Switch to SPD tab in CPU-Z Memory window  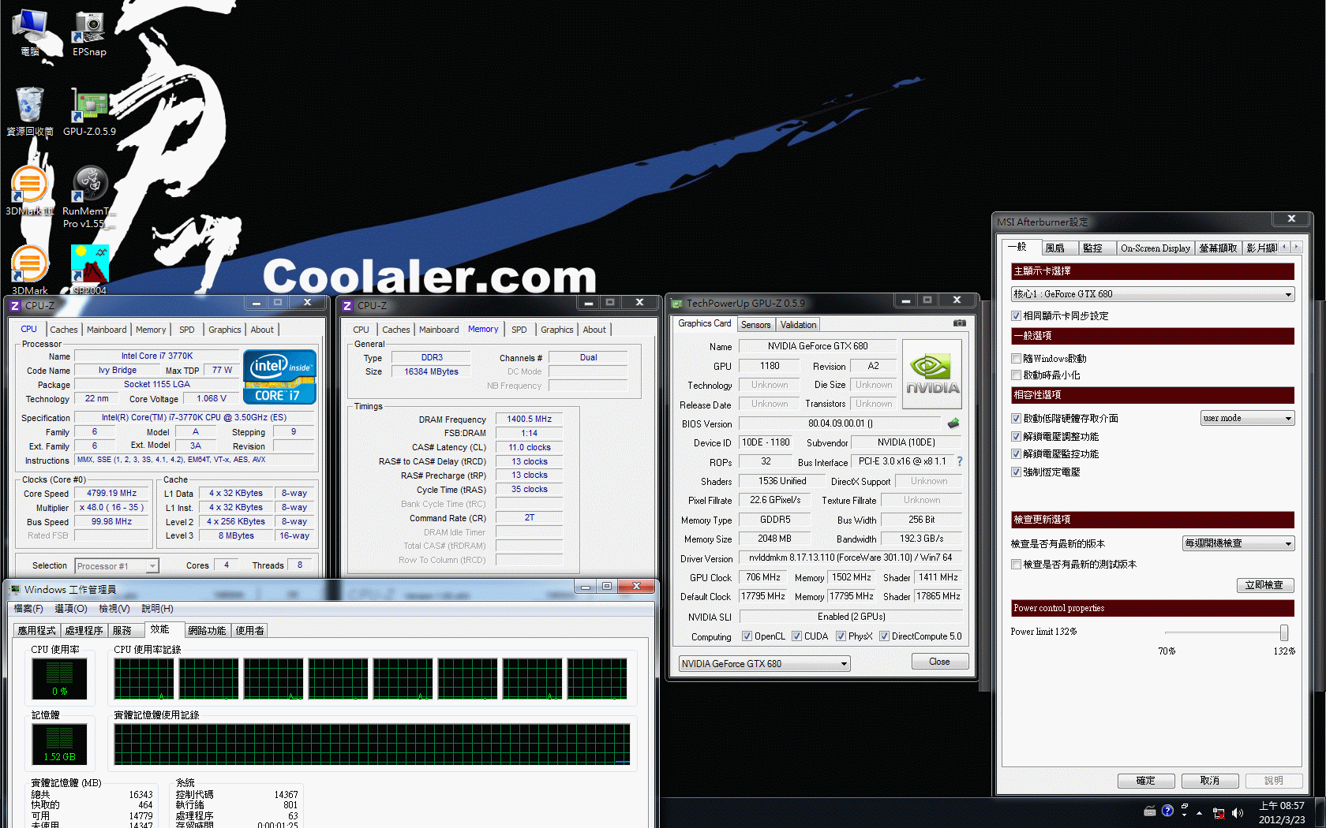pos(519,330)
